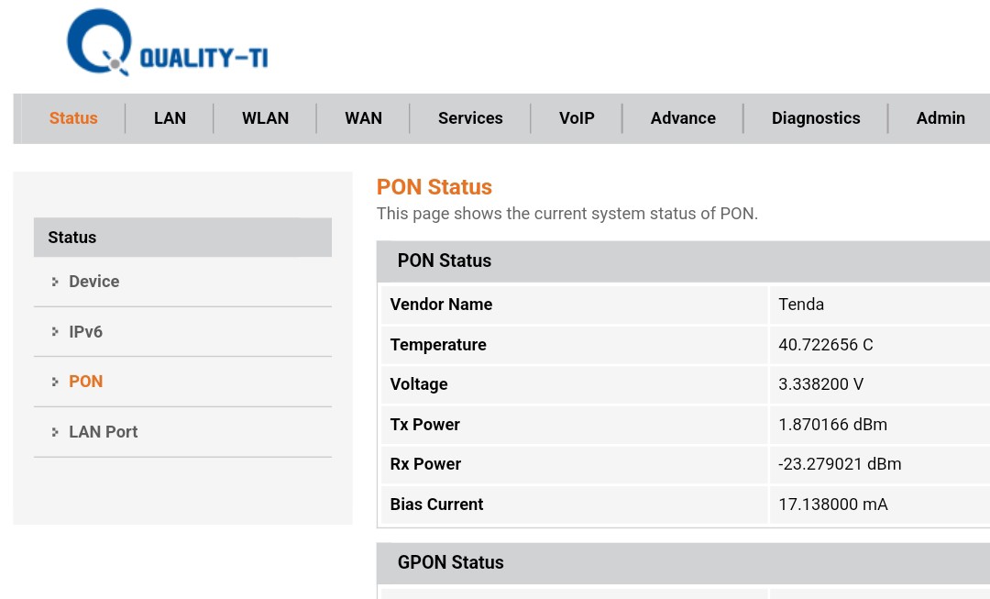The width and height of the screenshot is (990, 599).
Task: Click the arrow bullet beside PON
Action: pos(55,383)
